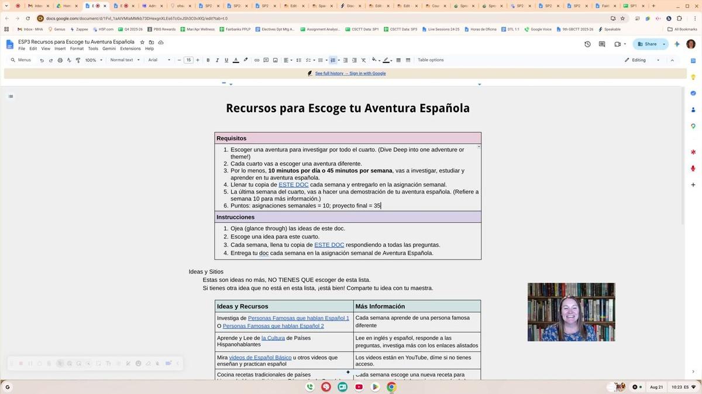Open the Arial font dropdown
The image size is (702, 394).
click(x=159, y=60)
